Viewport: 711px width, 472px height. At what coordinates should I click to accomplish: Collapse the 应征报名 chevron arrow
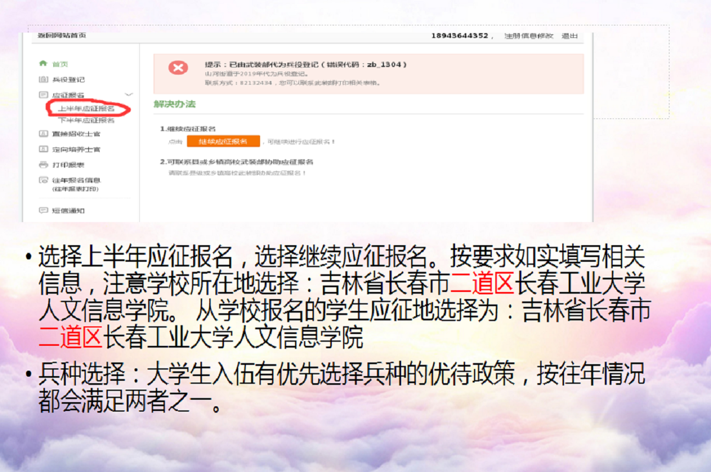pos(129,95)
